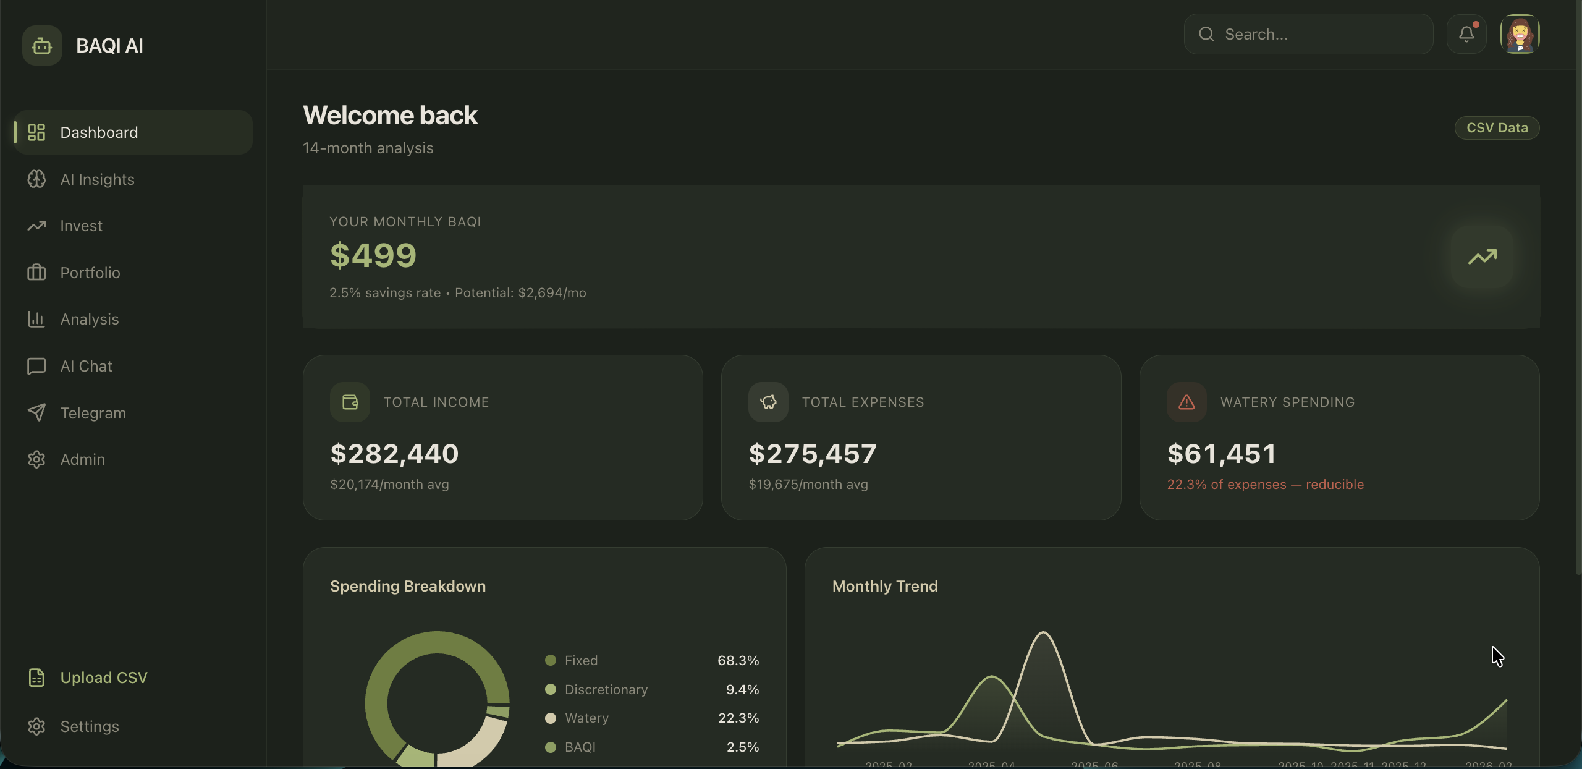Screen dimensions: 1582x769
Task: Click the "14-month analysis" subtitle
Action: (368, 148)
